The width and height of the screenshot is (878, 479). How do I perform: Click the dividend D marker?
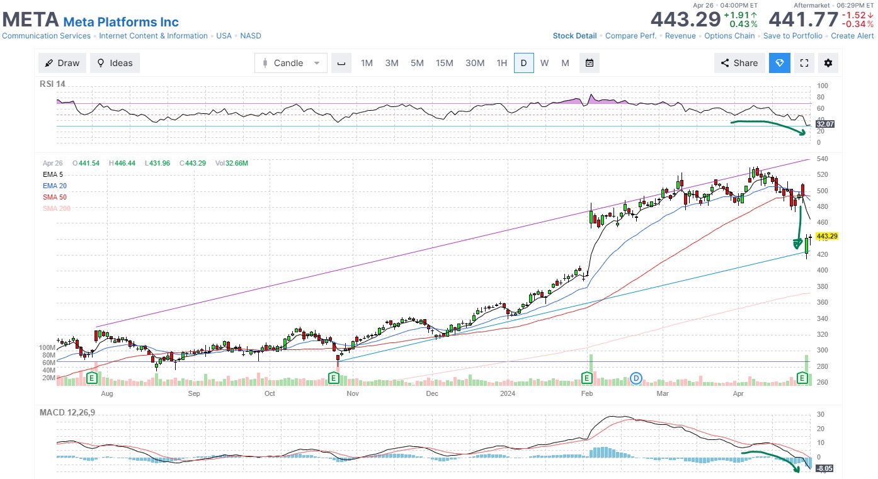(636, 378)
